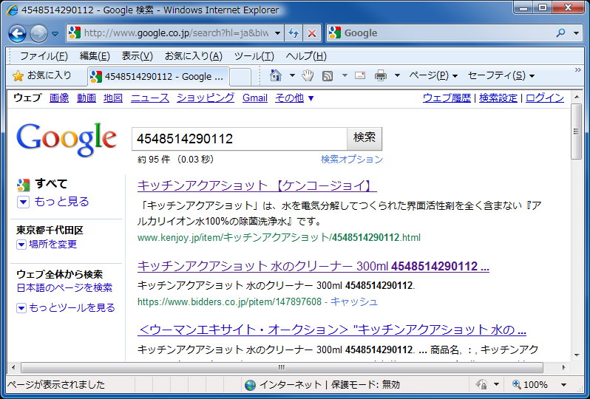590x399 pixels.
Task: Click the horizontal scrollbar right arrow
Action: click(563, 367)
